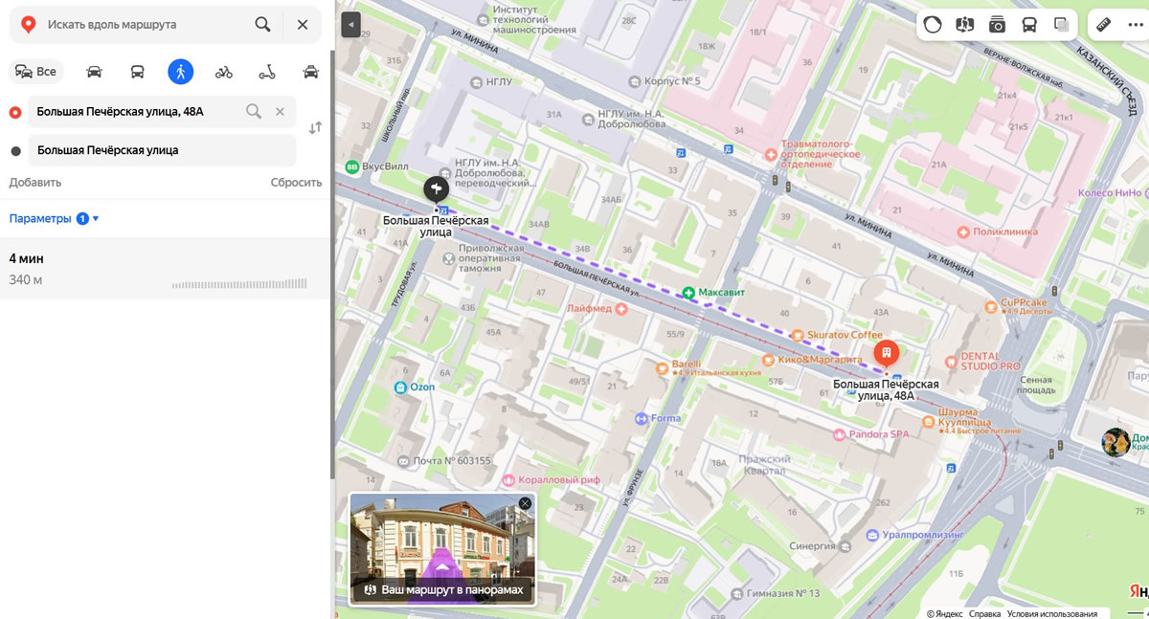Select the Все all-transport tab
Image resolution: width=1149 pixels, height=619 pixels.
pos(36,72)
